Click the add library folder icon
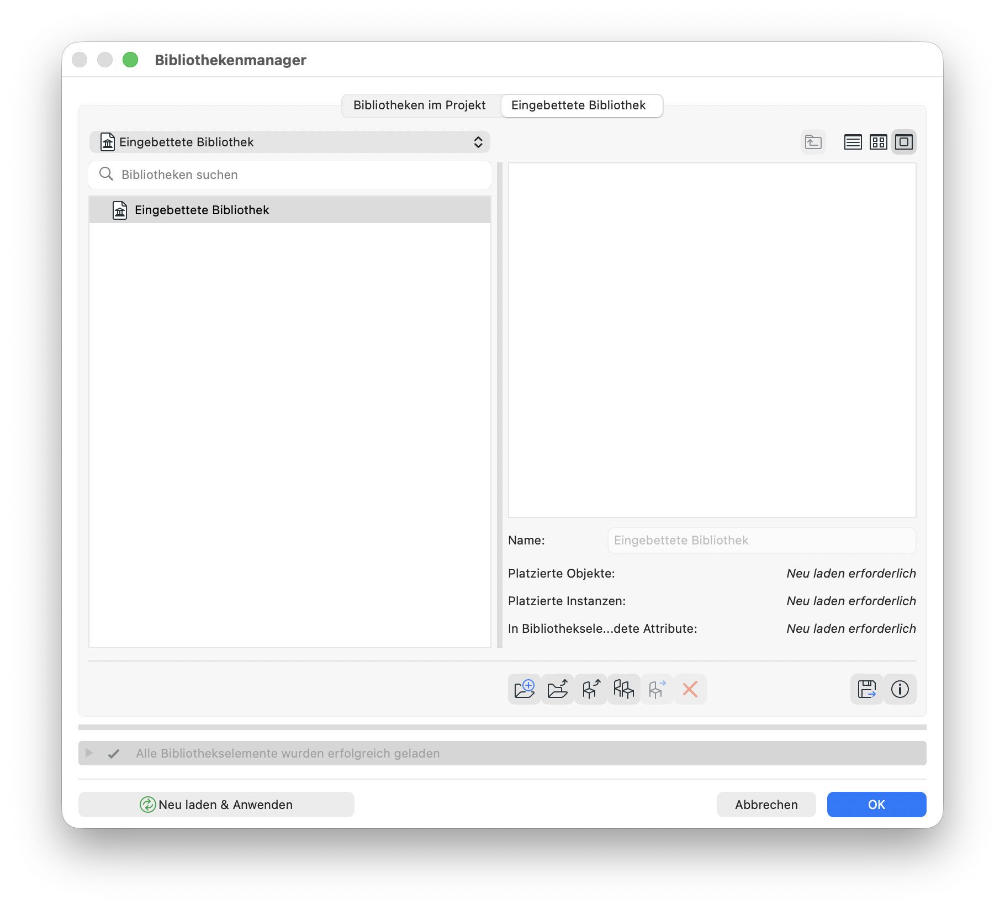This screenshot has height=910, width=1005. 524,689
